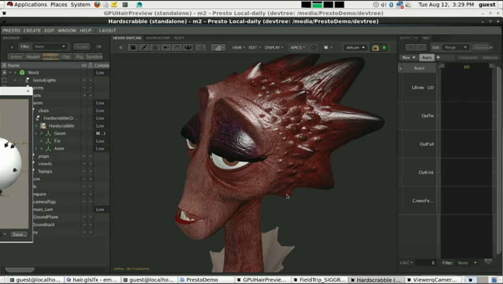The height and width of the screenshot is (284, 503).
Task: Click the camera tool icon in viewer toolbar
Action: pyautogui.click(x=133, y=48)
